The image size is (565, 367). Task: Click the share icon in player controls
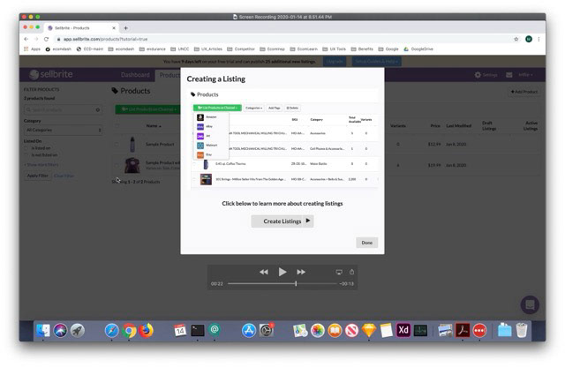pyautogui.click(x=351, y=272)
